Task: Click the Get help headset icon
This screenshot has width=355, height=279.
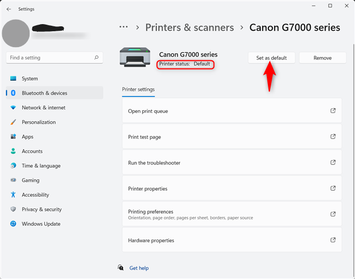Action: click(x=121, y=267)
